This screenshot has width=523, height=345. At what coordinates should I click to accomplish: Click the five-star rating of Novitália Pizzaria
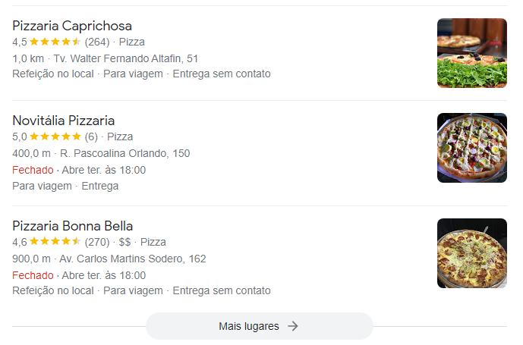(x=55, y=136)
